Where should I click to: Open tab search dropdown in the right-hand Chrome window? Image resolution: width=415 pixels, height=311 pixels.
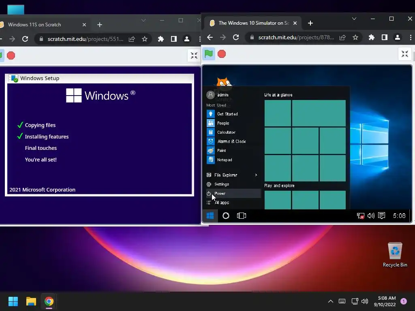pos(354,19)
